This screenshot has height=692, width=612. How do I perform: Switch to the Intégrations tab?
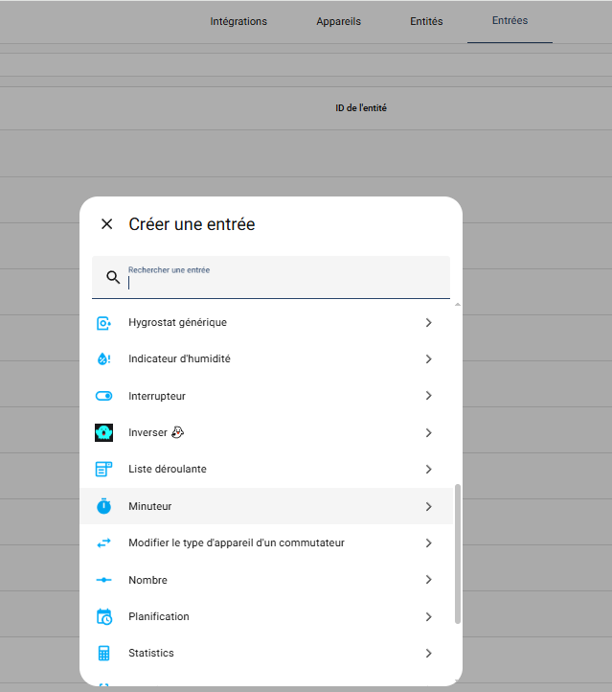point(238,21)
